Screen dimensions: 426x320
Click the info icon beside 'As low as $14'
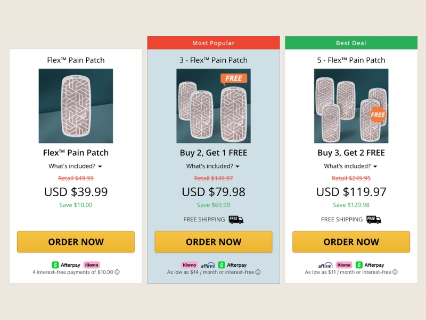click(258, 272)
